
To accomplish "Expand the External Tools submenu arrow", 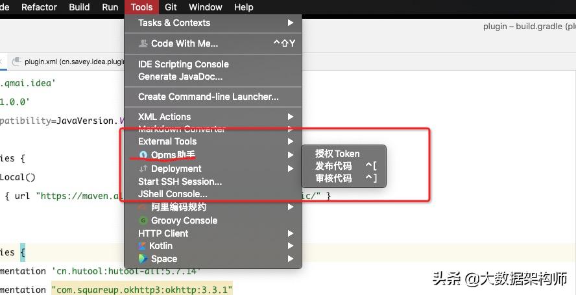I will pyautogui.click(x=291, y=141).
